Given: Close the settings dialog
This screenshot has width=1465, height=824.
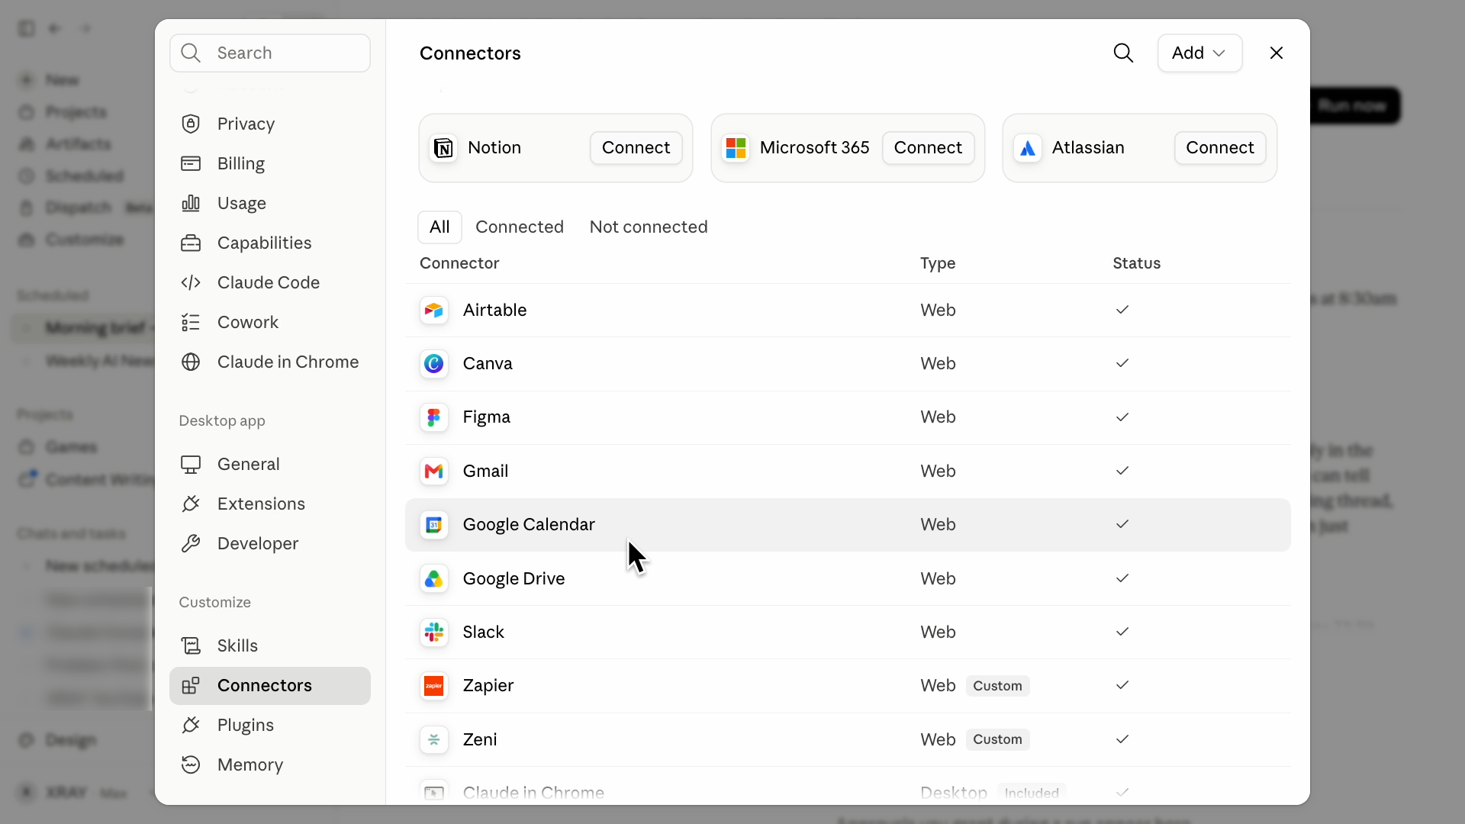Looking at the screenshot, I should 1277,53.
